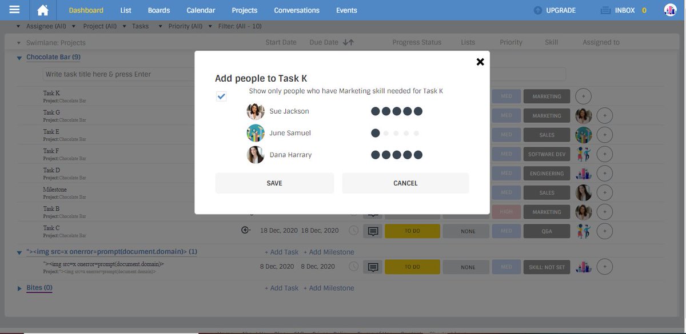Click Sue Jackson's avatar thumbnail
The width and height of the screenshot is (686, 334).
point(255,111)
